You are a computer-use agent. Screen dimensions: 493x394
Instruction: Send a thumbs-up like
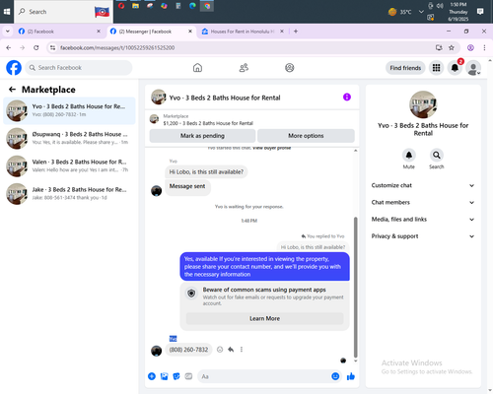pos(351,376)
